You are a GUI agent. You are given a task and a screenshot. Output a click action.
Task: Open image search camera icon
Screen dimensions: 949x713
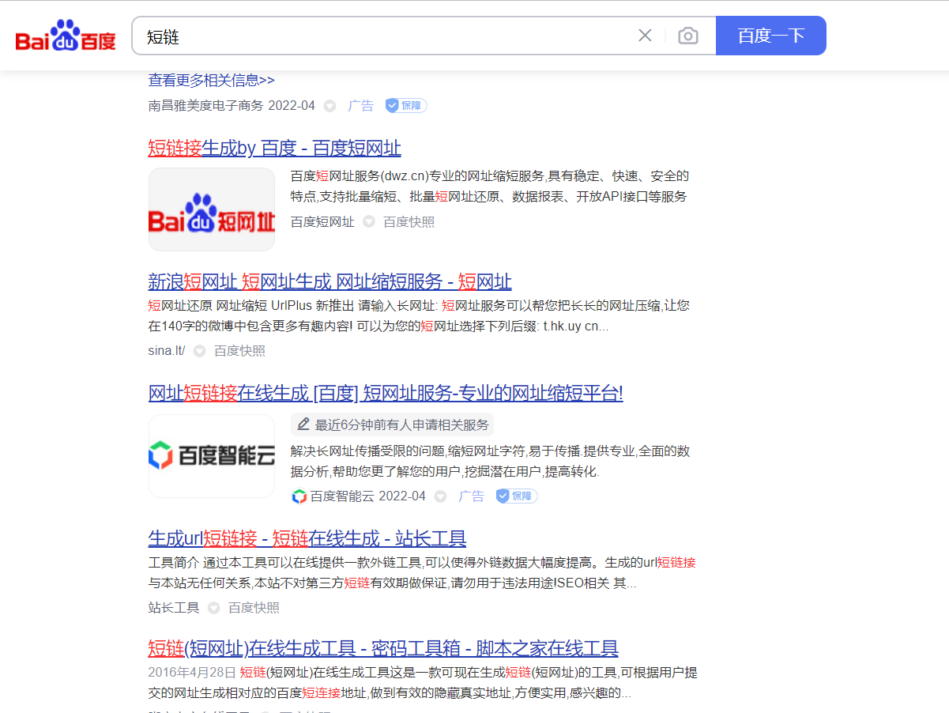688,36
